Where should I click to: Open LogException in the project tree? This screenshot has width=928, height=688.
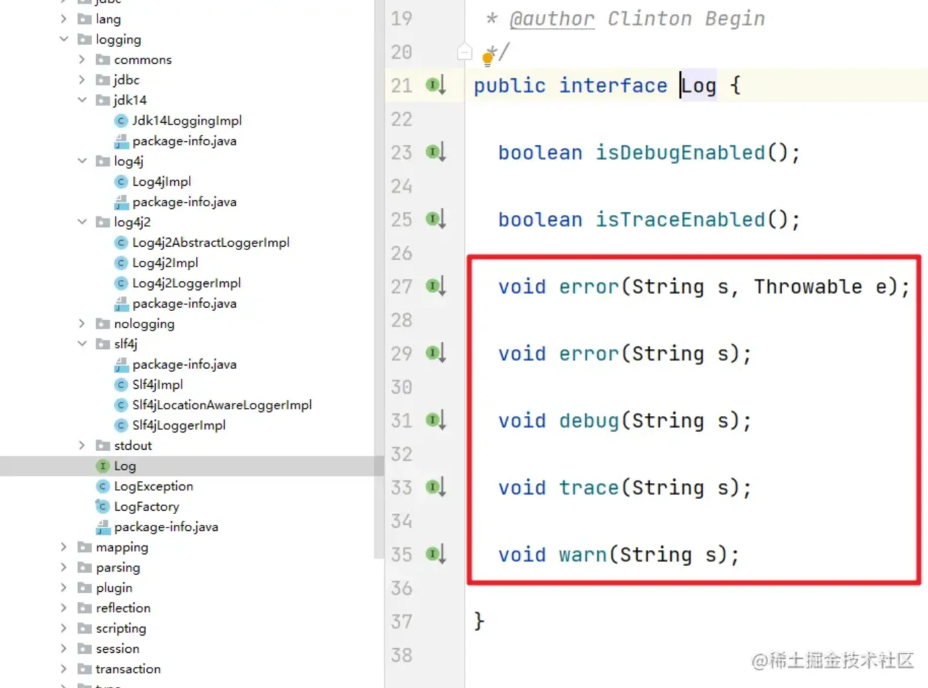tap(153, 486)
